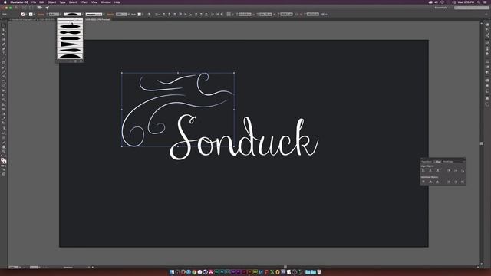Click the Opacity link in control bar
Image resolution: width=491 pixels, height=276 pixels.
tap(110, 14)
